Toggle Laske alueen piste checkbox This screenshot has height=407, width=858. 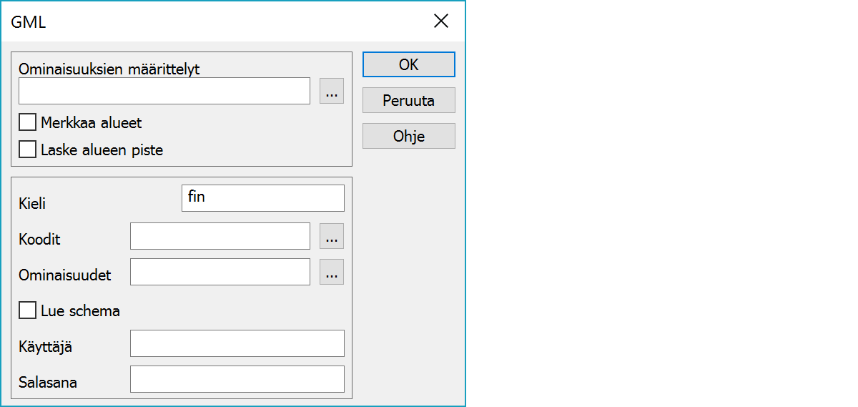click(x=28, y=150)
